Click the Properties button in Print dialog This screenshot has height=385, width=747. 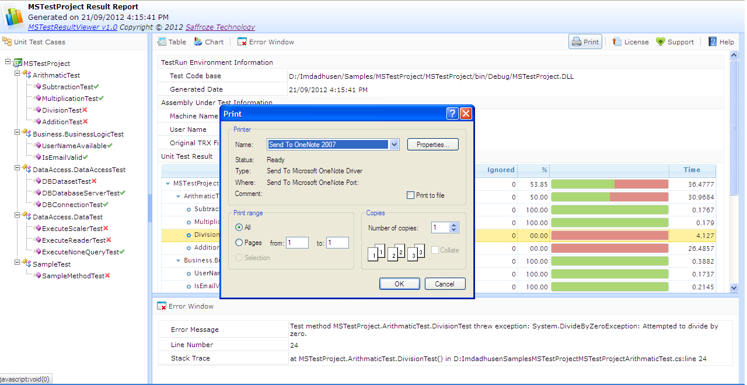[432, 144]
